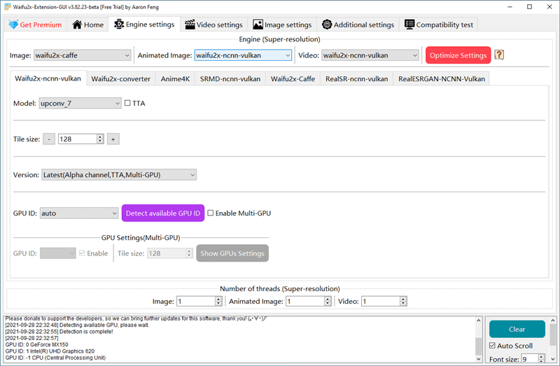Screen dimensions: 560x366
Task: Select the Waifu2x-ncnn-vulkan tab
Action: click(48, 78)
